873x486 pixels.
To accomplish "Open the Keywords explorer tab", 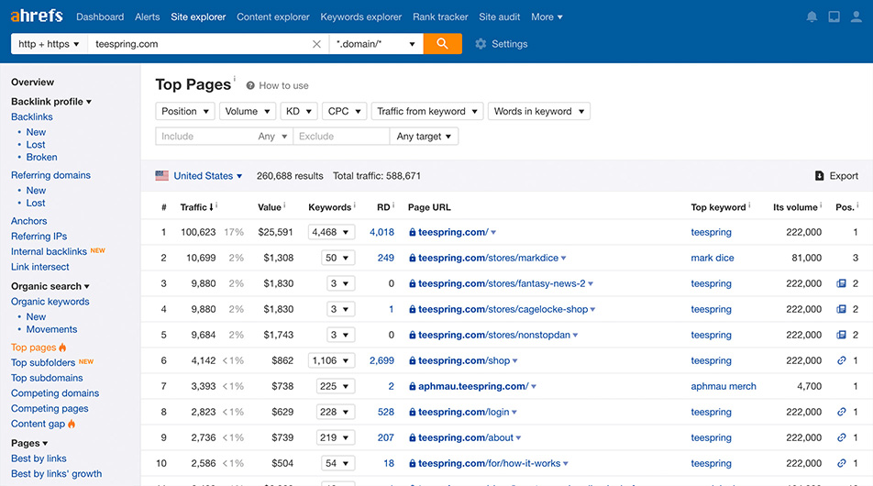I will click(x=360, y=17).
